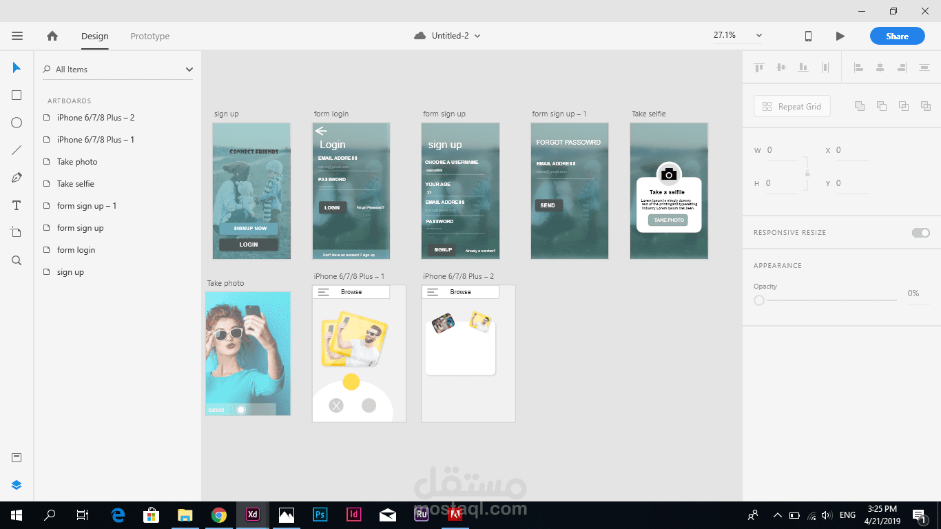Open the Assets panel icon

17,458
